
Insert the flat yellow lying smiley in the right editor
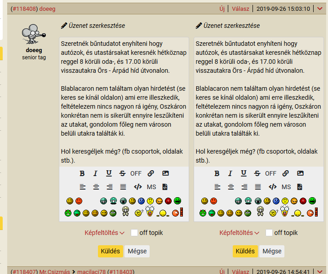tap(297, 213)
